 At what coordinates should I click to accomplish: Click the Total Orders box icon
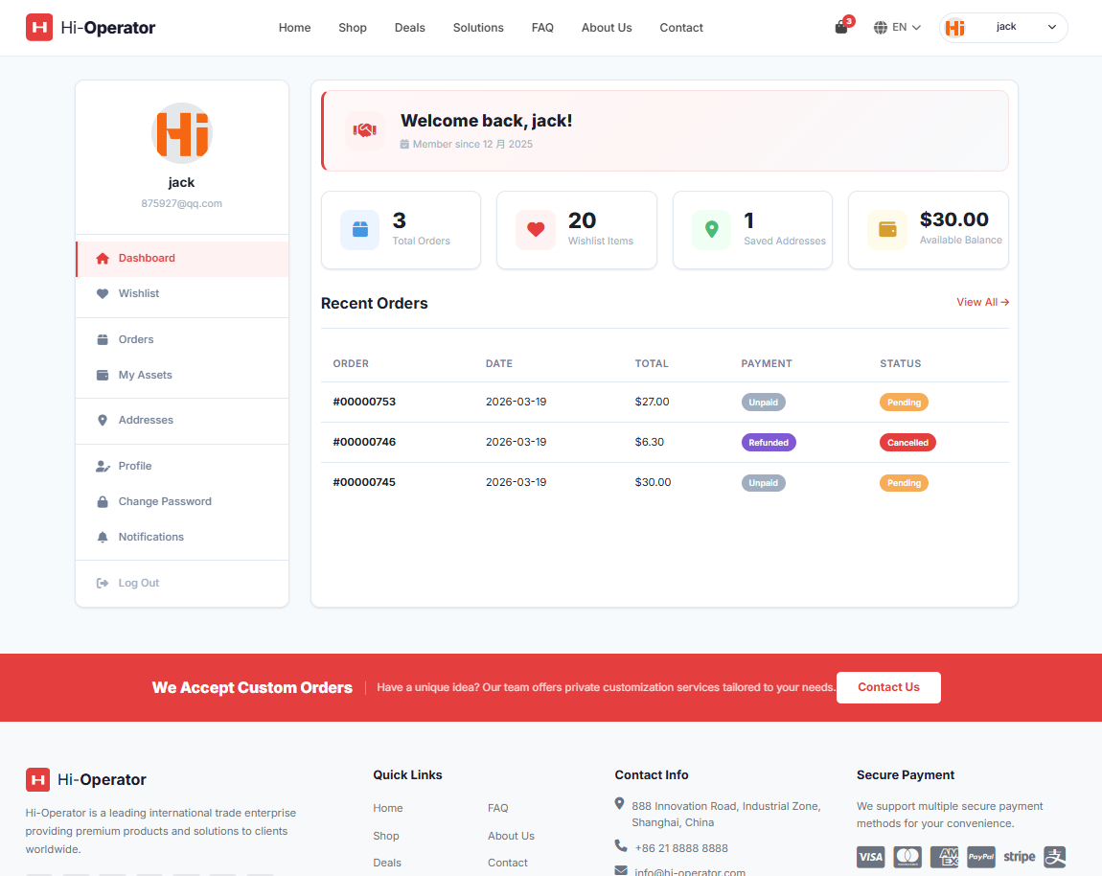pos(359,230)
